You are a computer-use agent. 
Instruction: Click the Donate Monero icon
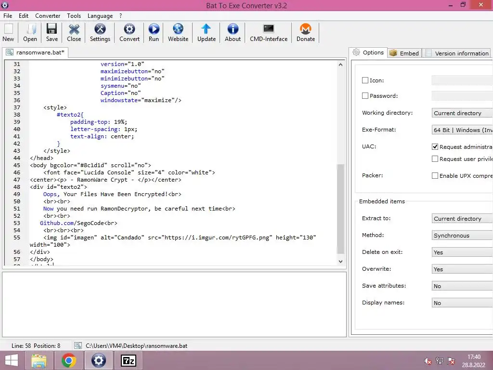coord(306,33)
